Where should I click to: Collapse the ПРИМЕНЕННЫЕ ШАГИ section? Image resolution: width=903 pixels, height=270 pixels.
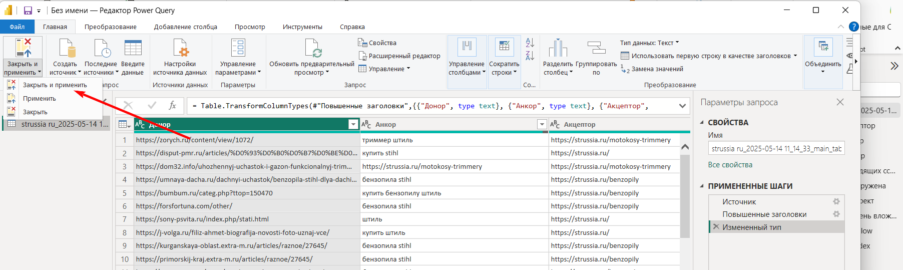[702, 186]
